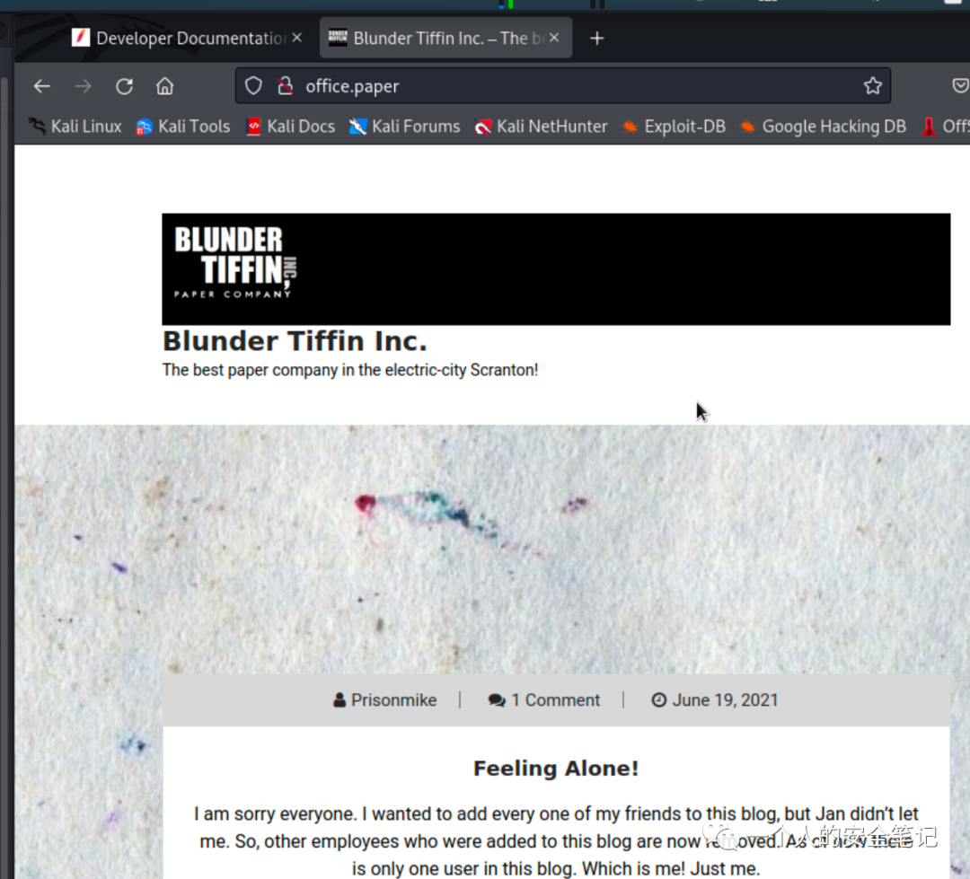Close the Developer Documentation tab
The image size is (970, 879).
[297, 38]
